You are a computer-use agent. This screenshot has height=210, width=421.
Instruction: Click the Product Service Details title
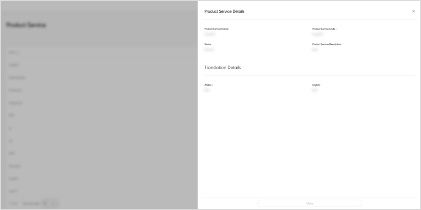point(224,11)
